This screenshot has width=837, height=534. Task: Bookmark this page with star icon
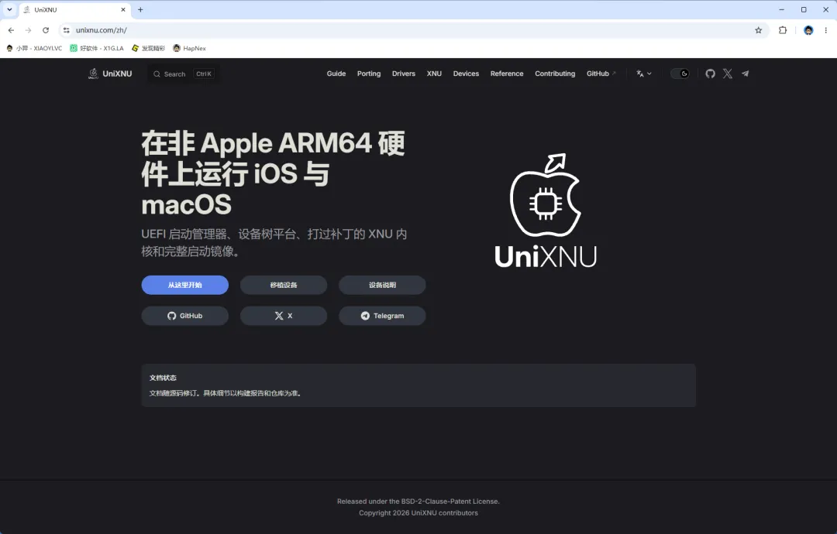[x=759, y=30]
